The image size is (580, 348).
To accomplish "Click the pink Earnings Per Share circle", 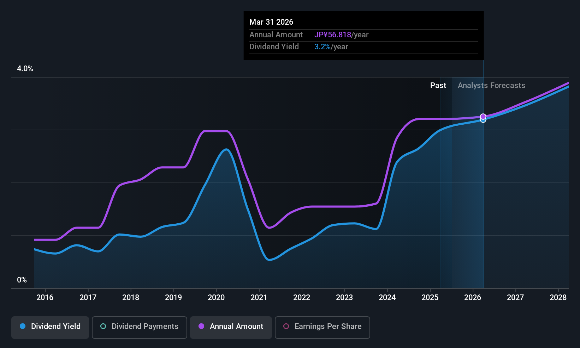I will tap(286, 326).
